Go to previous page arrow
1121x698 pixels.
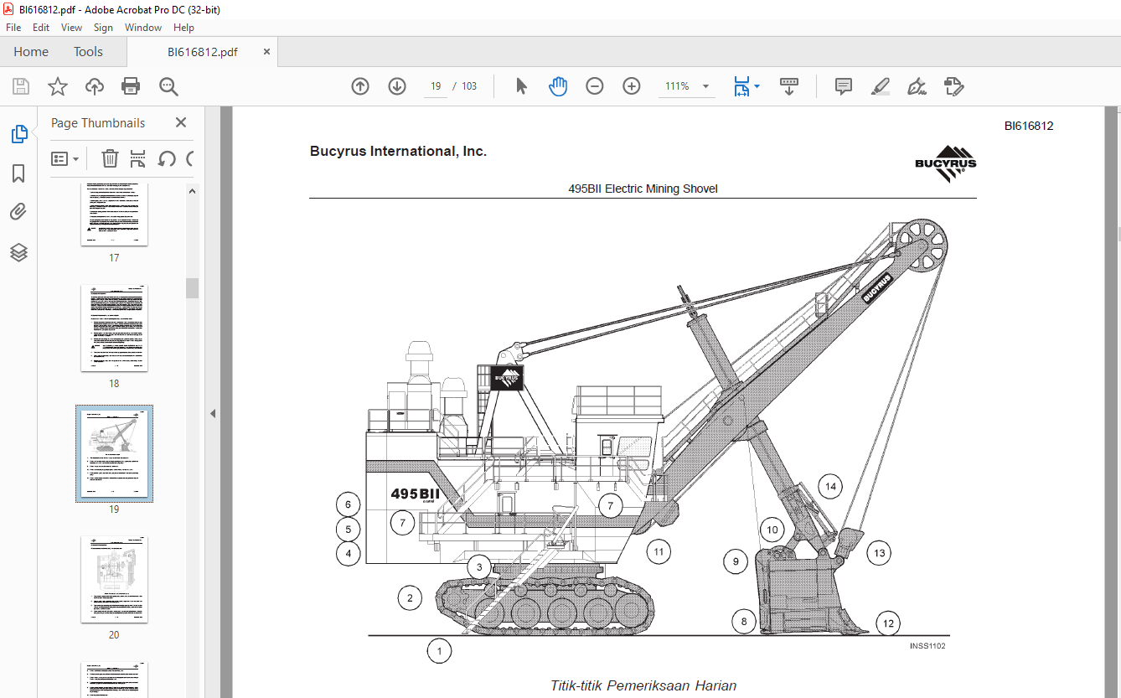coord(360,86)
